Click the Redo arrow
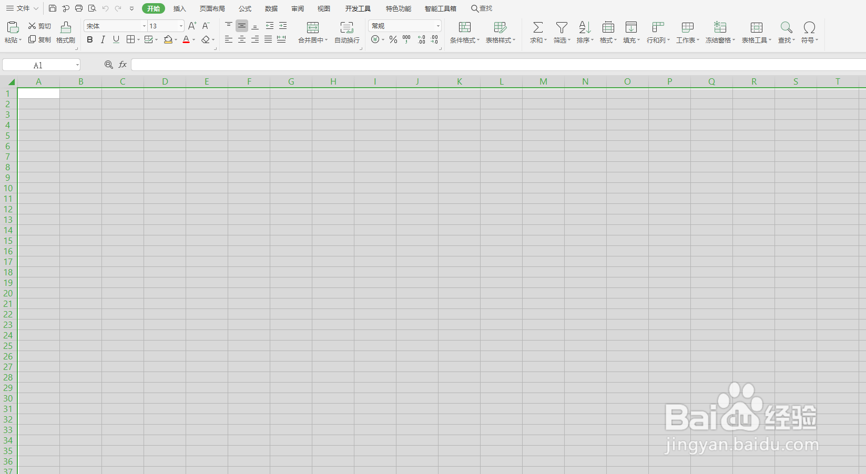 [x=118, y=8]
